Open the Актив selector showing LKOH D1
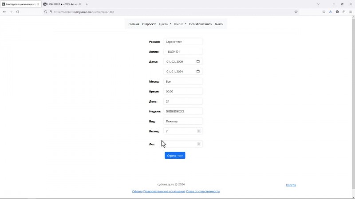 click(183, 51)
